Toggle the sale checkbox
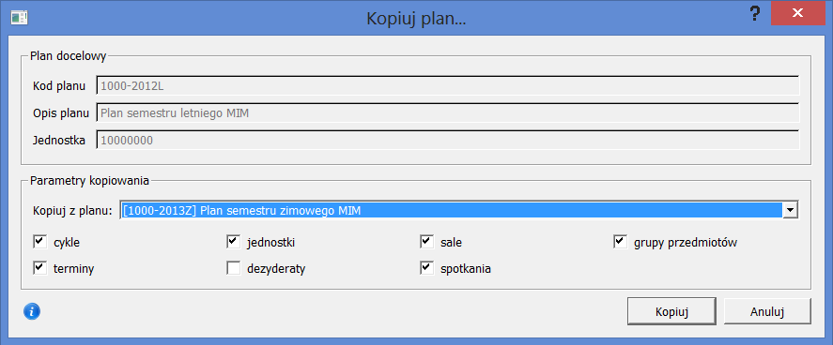 [426, 242]
